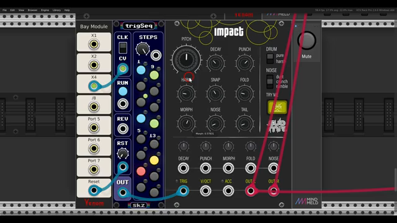Toggle the red step button on trigSeq
Image resolution: width=397 pixels, height=223 pixels.
[x=141, y=171]
